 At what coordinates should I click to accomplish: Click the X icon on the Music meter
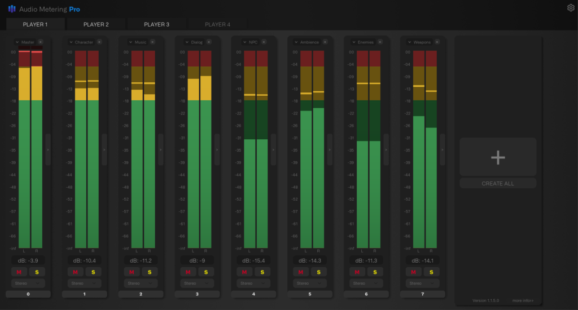153,42
